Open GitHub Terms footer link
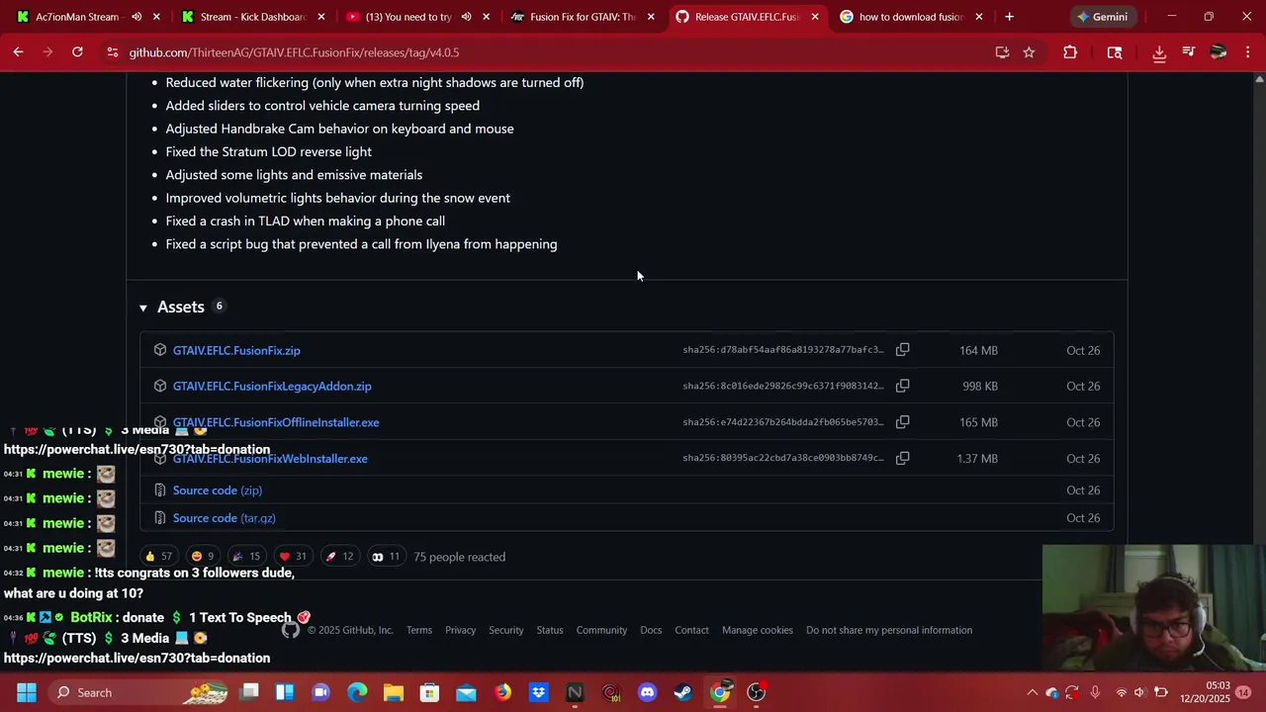 419,630
